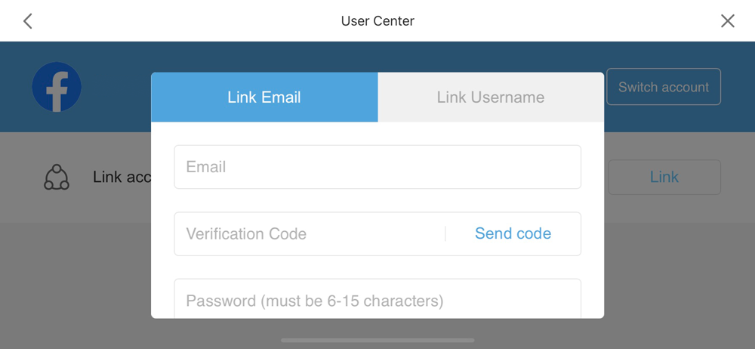Select the Password input field
Image resolution: width=755 pixels, height=349 pixels.
377,300
